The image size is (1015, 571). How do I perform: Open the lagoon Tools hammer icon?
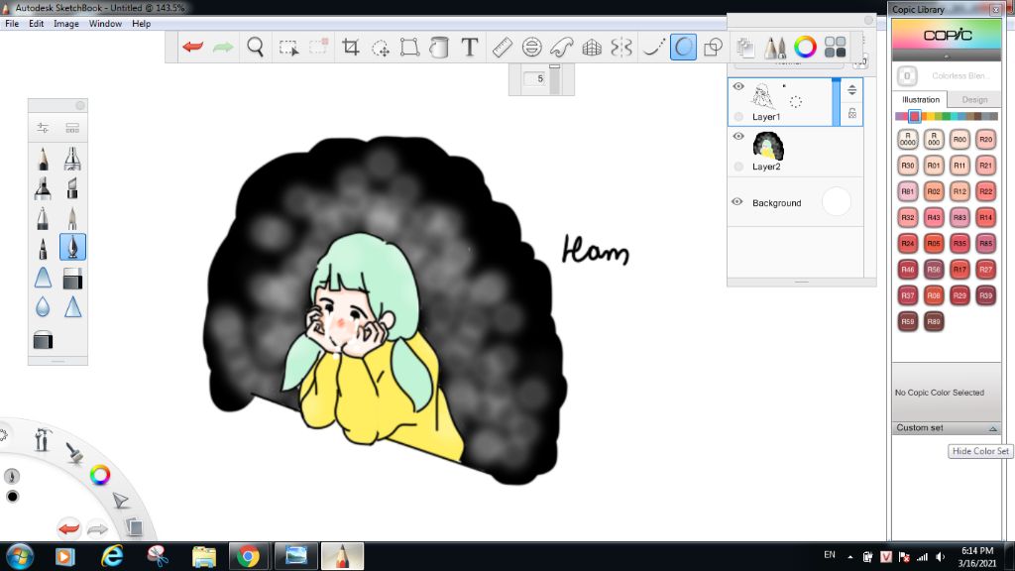43,439
